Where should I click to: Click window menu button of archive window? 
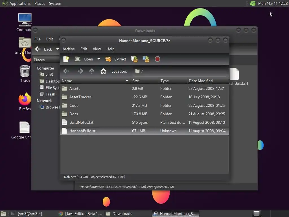point(64,40)
